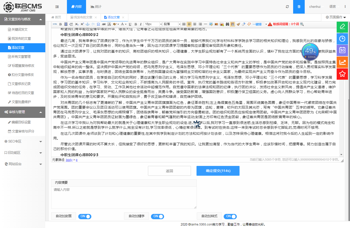Toggle the HTML source view
Viewport: 350px width, 228px height.
[55, 24]
